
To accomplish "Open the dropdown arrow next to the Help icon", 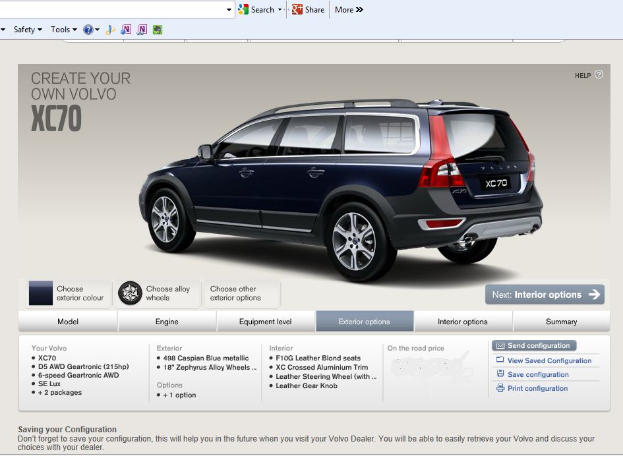I will (x=97, y=30).
